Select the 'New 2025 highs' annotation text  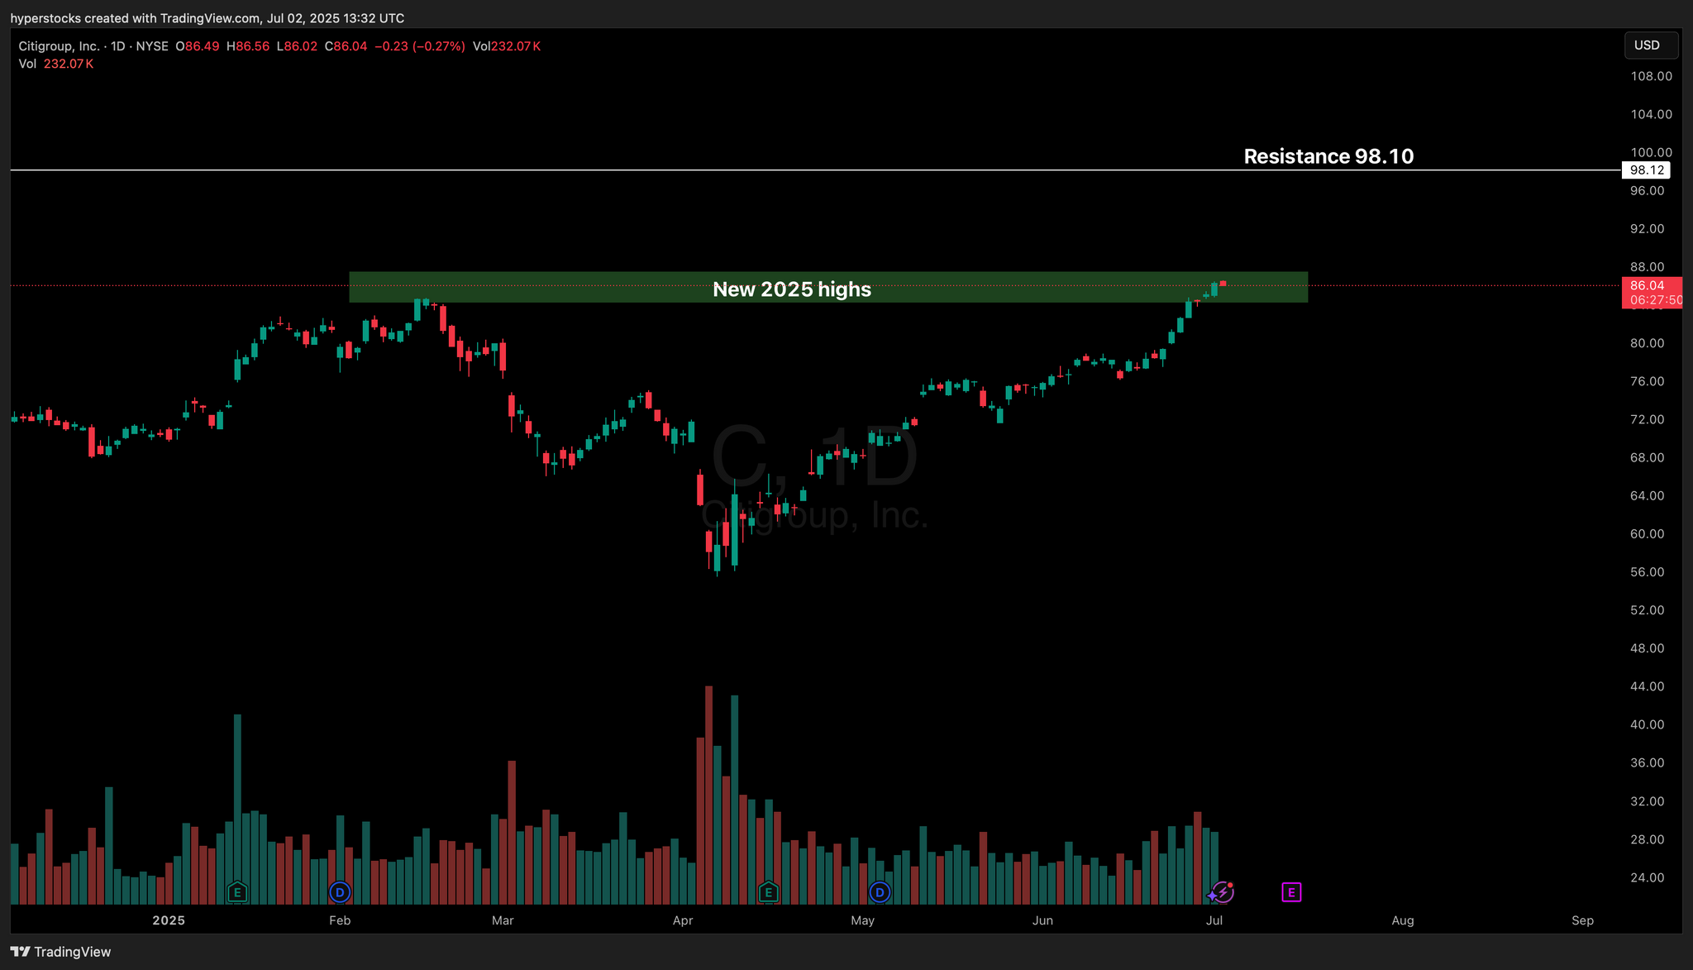[x=792, y=289]
